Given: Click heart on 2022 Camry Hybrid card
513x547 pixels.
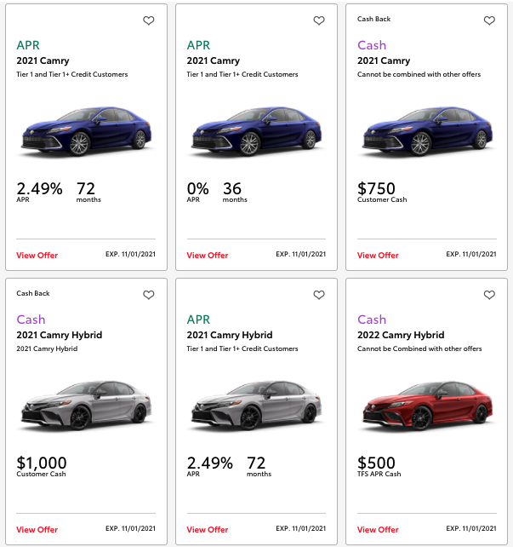Looking at the screenshot, I should point(489,295).
